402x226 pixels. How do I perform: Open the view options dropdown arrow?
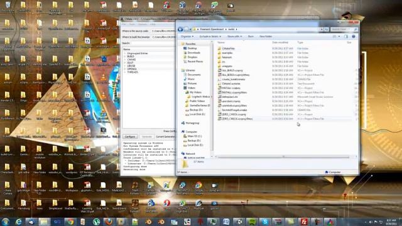339,36
